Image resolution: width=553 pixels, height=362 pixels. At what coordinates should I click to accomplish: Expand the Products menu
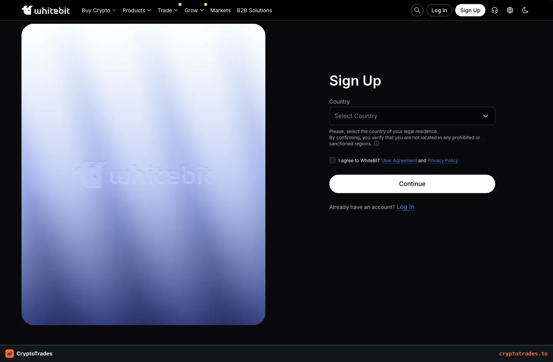tap(137, 10)
